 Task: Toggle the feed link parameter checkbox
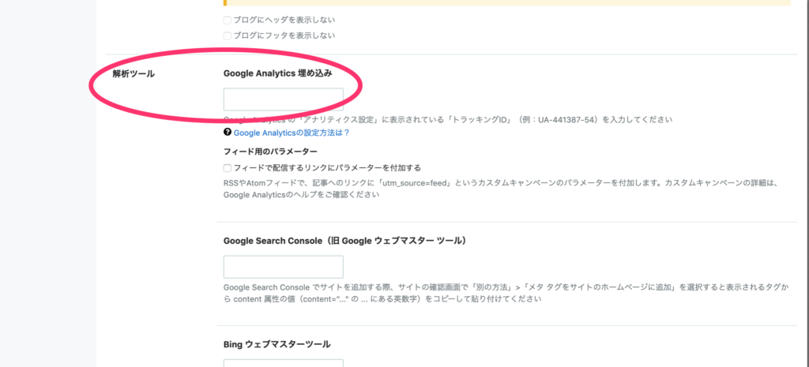[228, 167]
